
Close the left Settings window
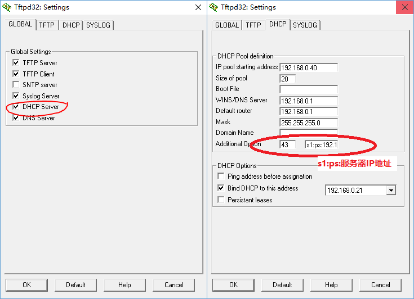coord(198,7)
